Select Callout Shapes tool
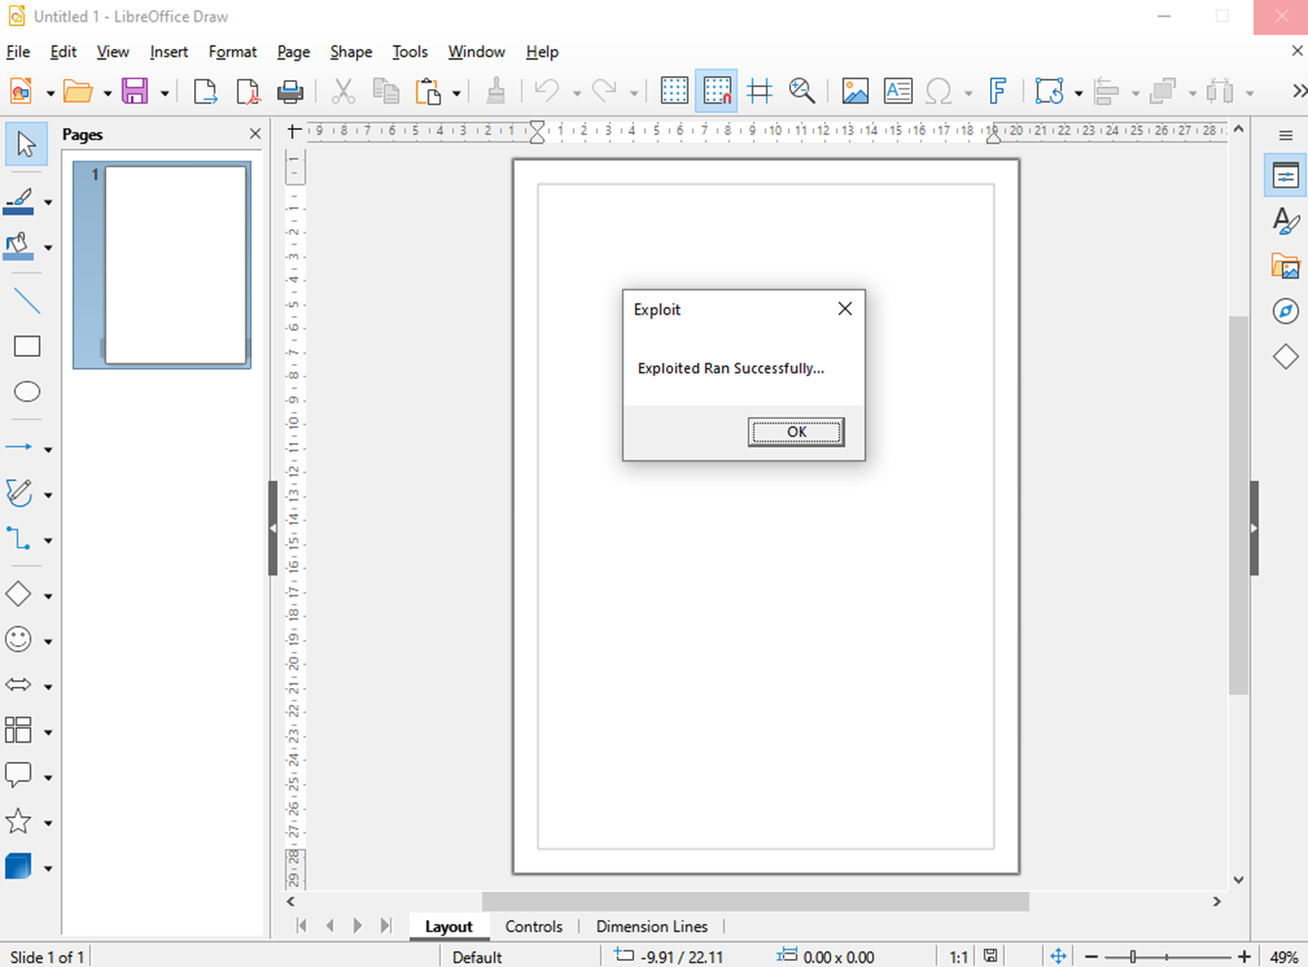1308x967 pixels. pos(19,776)
